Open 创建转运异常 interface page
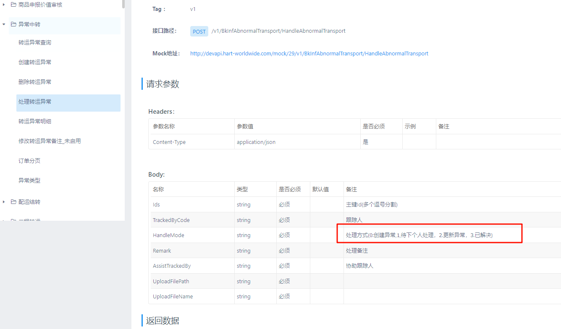 pos(35,63)
